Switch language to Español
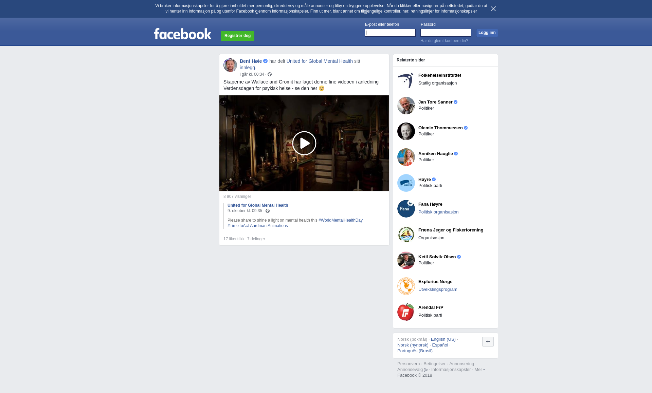The width and height of the screenshot is (652, 393). coord(440,345)
